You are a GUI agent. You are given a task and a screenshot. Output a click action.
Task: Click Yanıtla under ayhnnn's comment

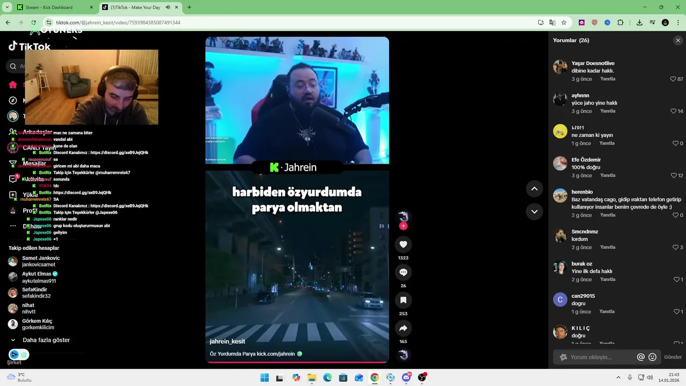(x=608, y=111)
